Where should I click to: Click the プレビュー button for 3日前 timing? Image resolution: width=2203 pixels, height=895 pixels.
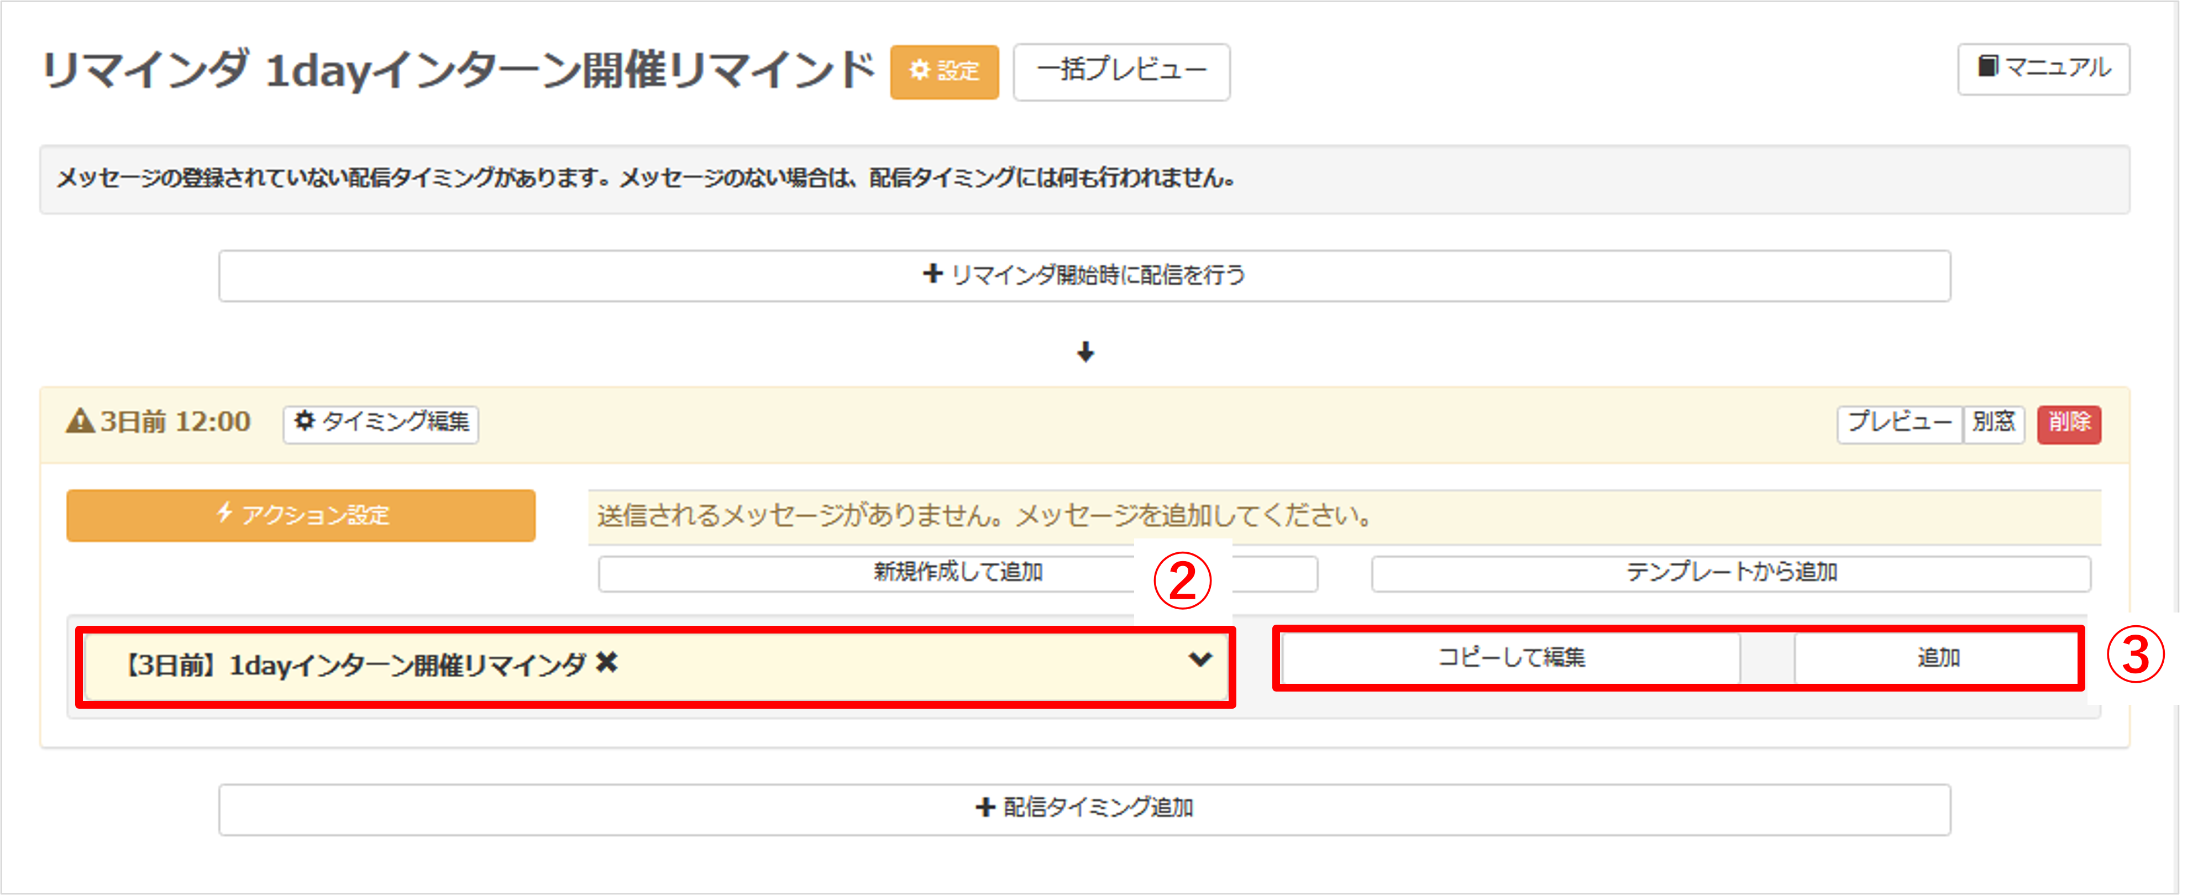(x=1900, y=423)
